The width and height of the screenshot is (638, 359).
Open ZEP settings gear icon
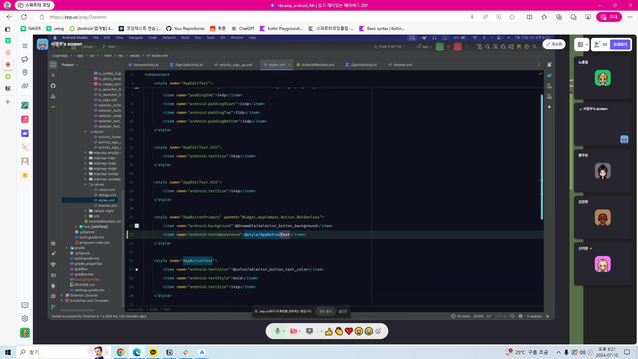(x=25, y=318)
